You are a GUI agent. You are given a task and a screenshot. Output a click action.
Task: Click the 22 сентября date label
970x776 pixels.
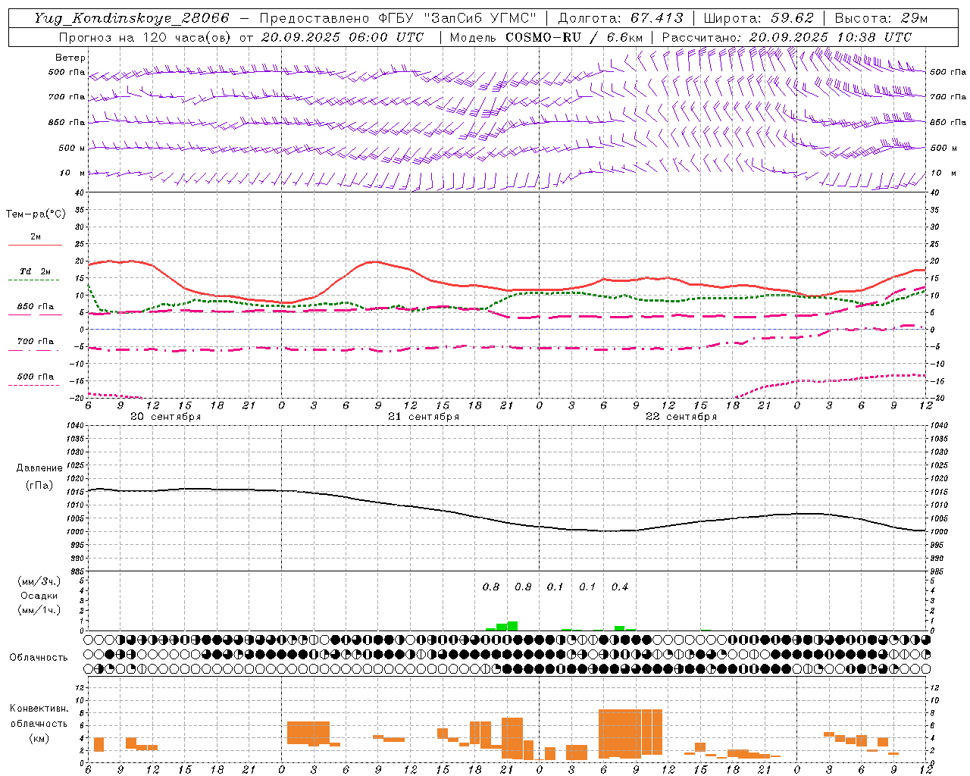pos(681,417)
